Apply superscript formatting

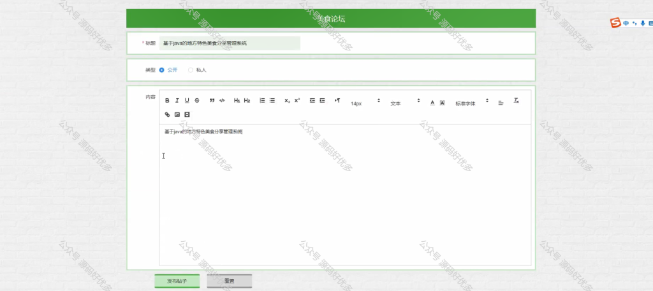click(297, 100)
